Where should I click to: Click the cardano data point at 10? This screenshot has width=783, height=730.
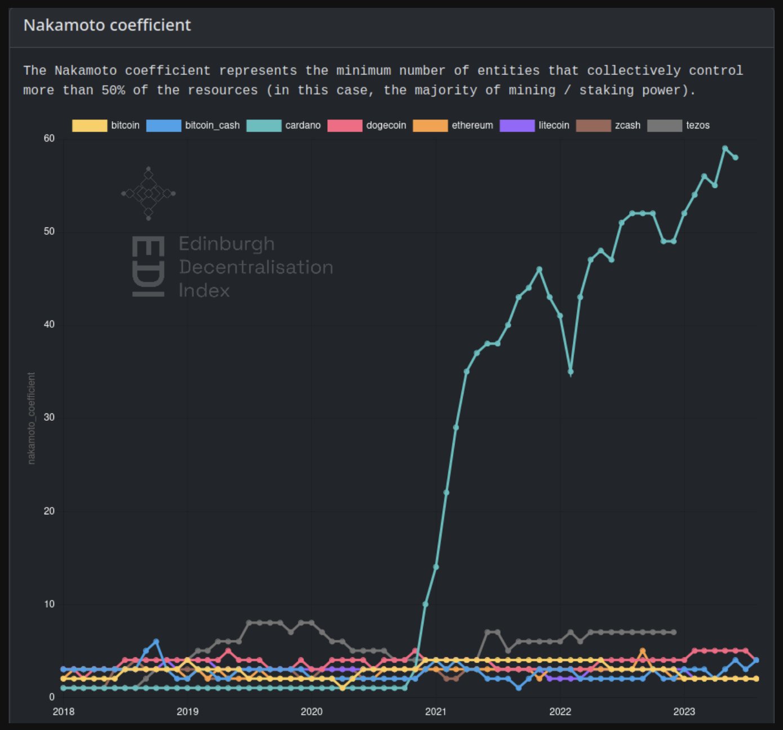tap(425, 604)
